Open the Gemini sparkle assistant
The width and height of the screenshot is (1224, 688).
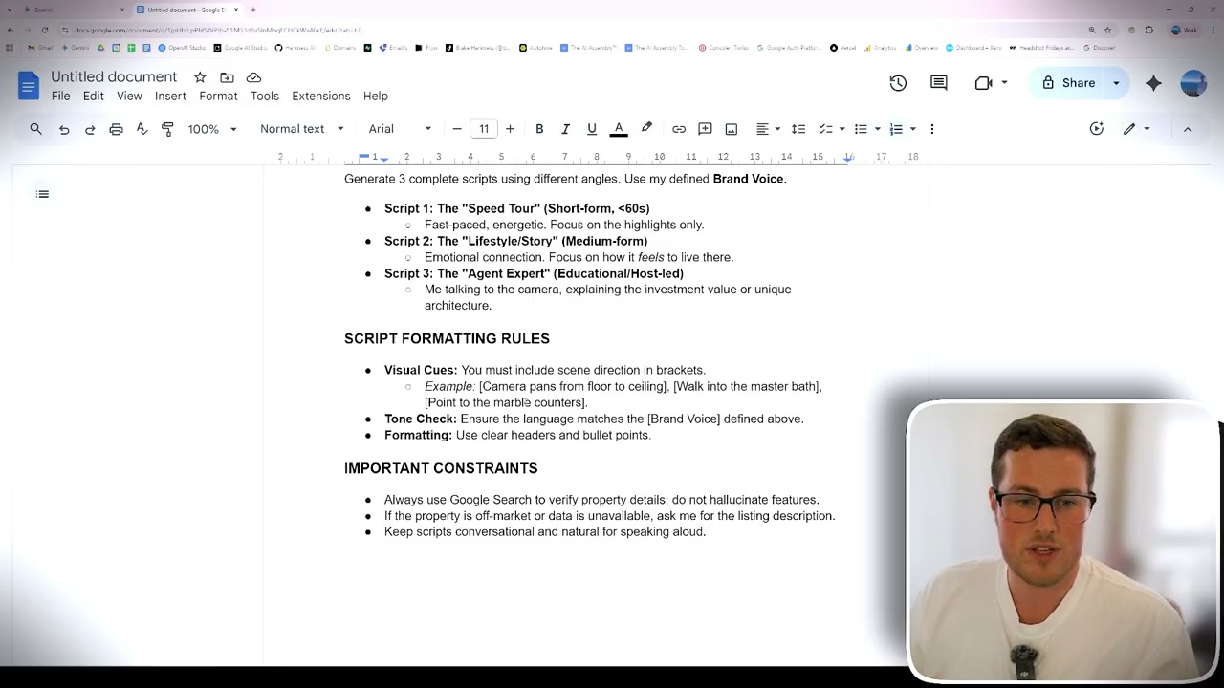(x=1153, y=83)
